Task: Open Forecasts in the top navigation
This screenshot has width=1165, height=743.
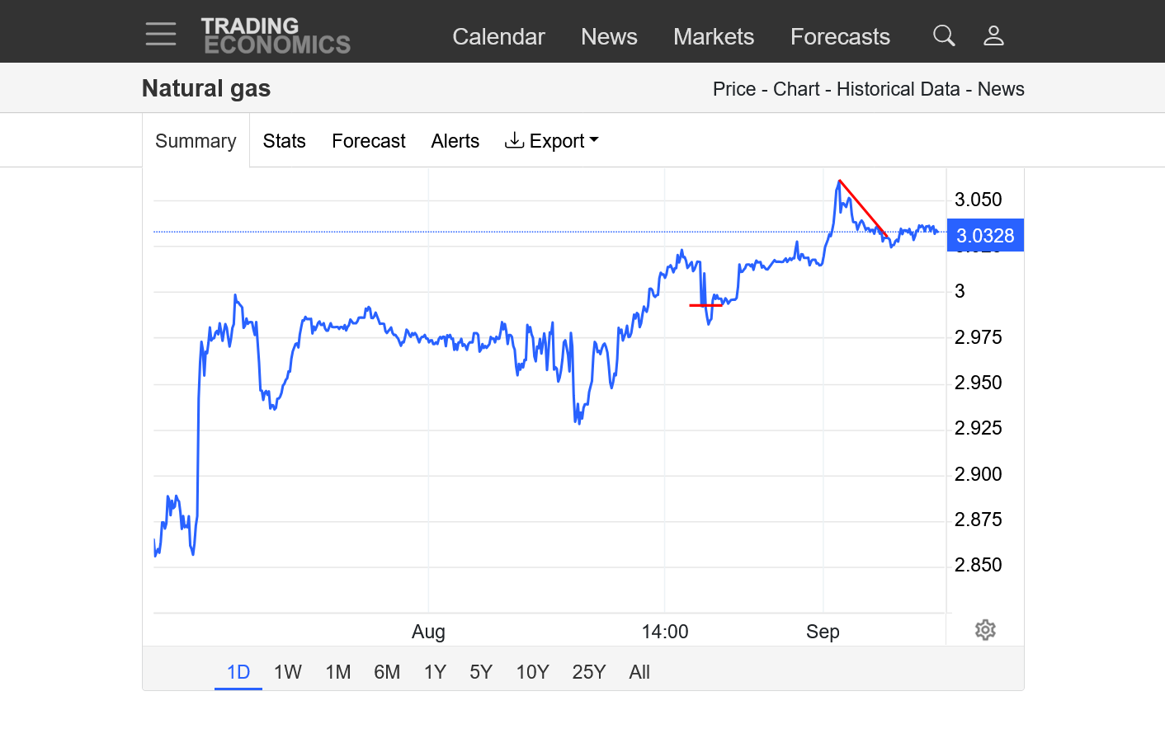Action: (x=840, y=36)
